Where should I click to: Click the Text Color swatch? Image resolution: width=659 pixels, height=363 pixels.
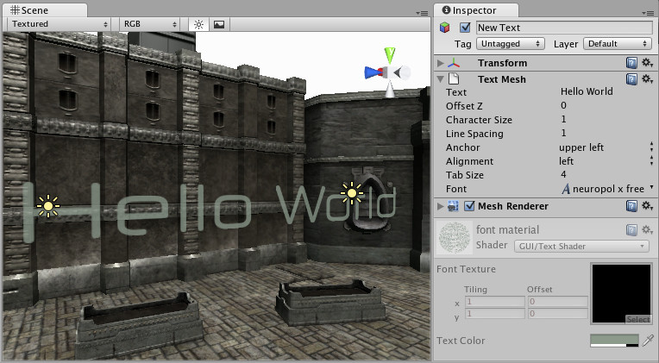(x=613, y=341)
